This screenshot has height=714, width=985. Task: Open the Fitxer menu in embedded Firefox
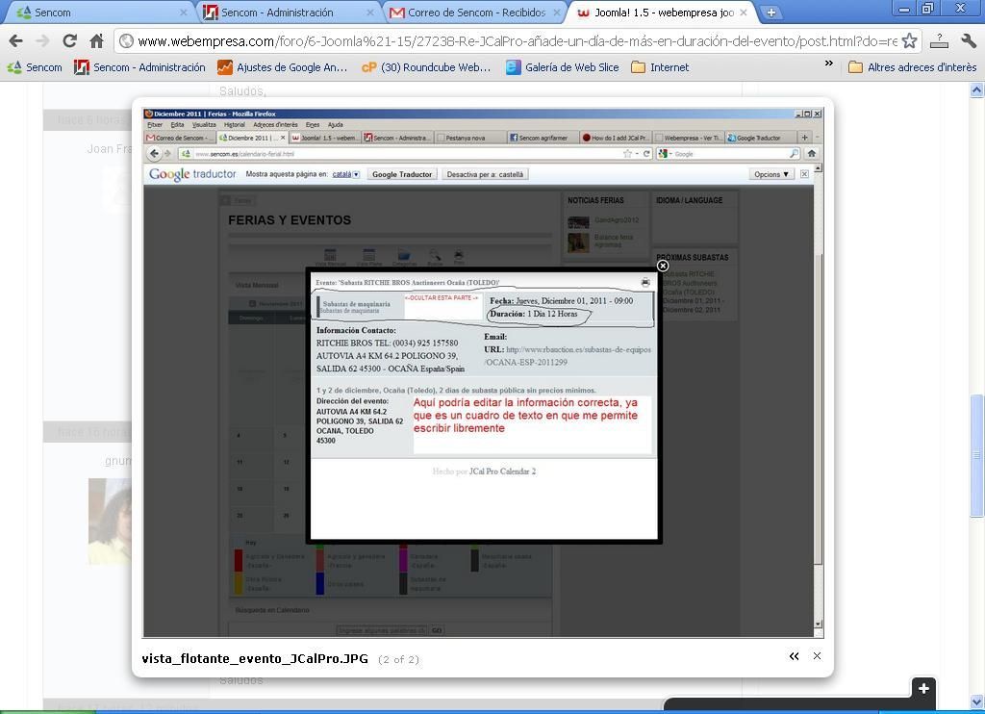[155, 124]
